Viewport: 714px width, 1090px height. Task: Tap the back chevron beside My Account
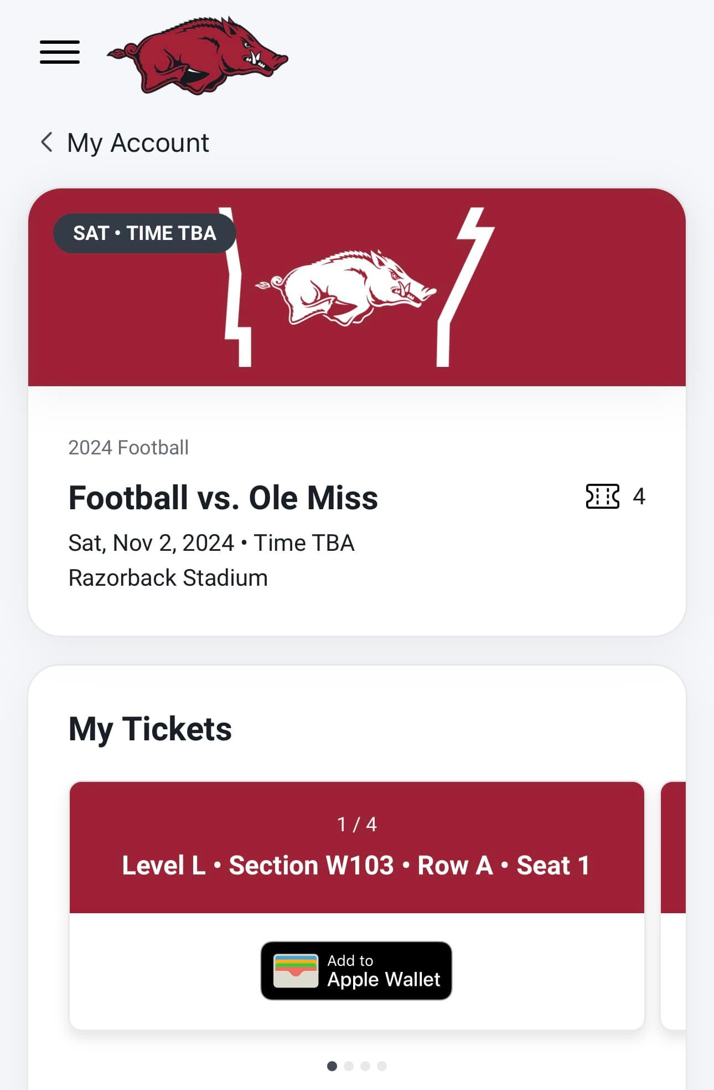47,142
